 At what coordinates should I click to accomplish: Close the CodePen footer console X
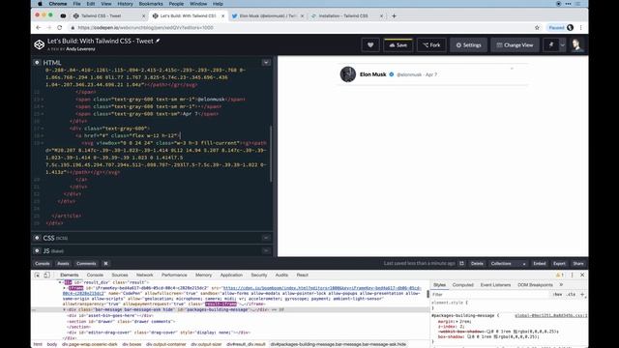[x=105, y=264]
